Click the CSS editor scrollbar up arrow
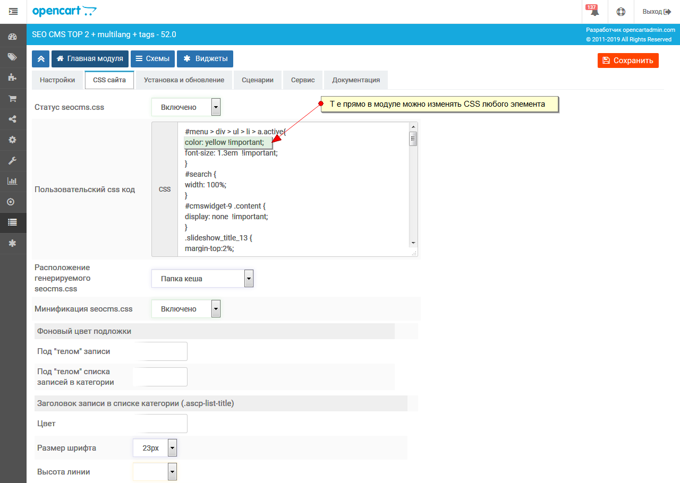680x483 pixels. 413,126
